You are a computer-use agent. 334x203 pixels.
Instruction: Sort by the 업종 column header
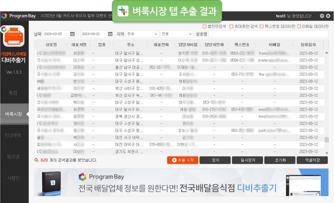102,45
